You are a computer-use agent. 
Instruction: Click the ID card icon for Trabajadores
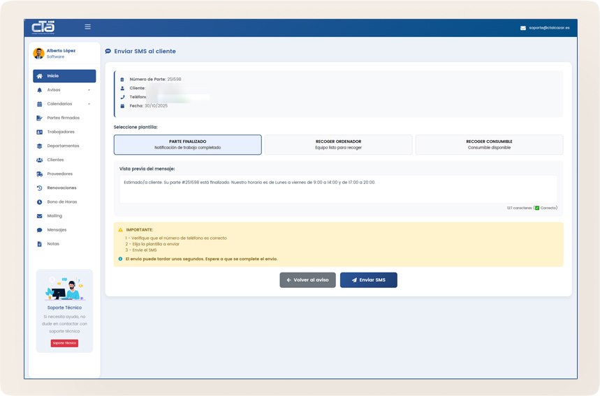(39, 132)
